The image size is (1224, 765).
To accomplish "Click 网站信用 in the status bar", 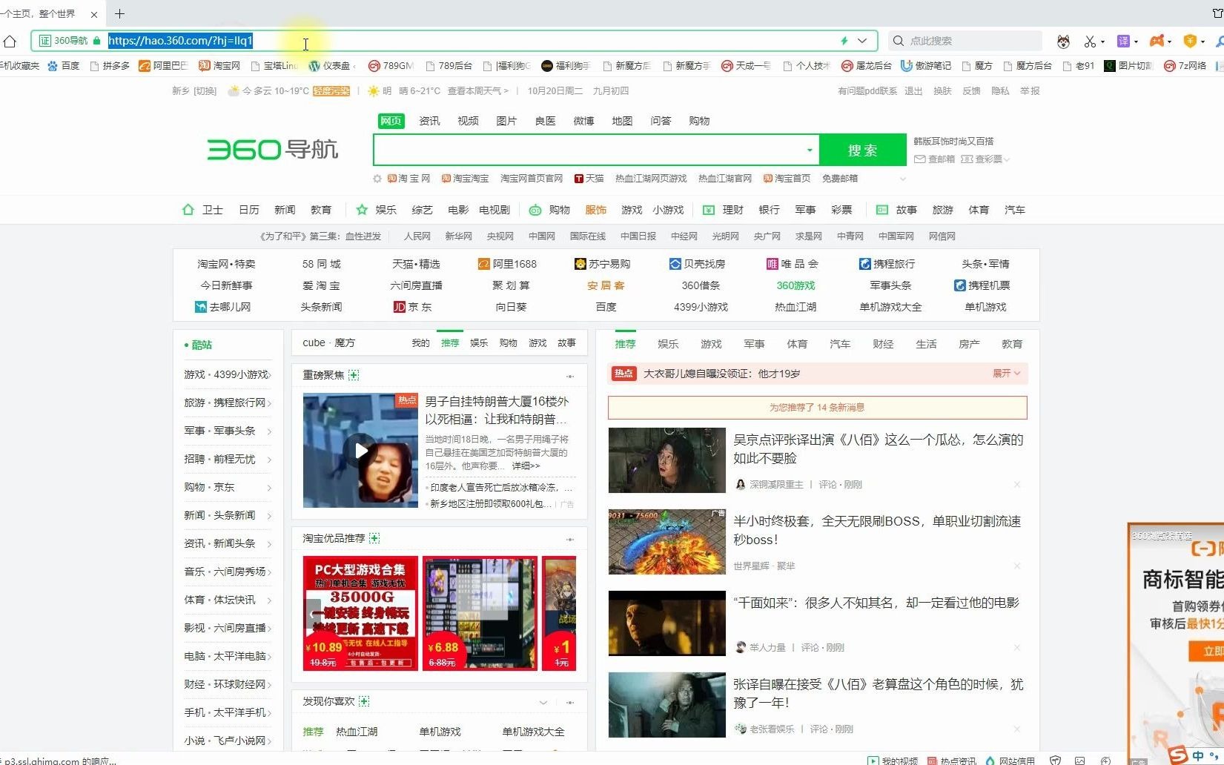I will [1010, 761].
